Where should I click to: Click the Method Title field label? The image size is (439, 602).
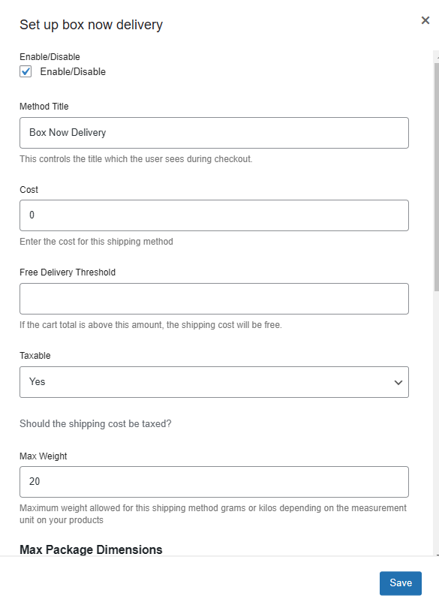tap(44, 107)
